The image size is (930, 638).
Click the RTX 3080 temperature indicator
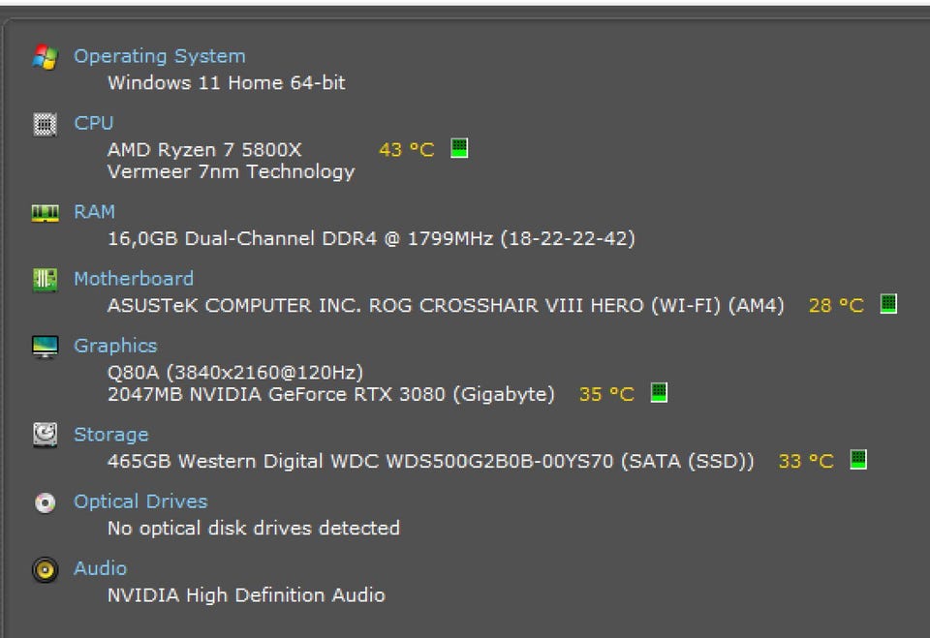click(x=659, y=393)
